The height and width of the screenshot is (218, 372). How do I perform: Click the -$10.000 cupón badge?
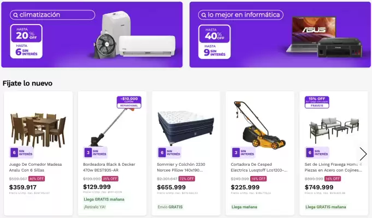pos(129,102)
